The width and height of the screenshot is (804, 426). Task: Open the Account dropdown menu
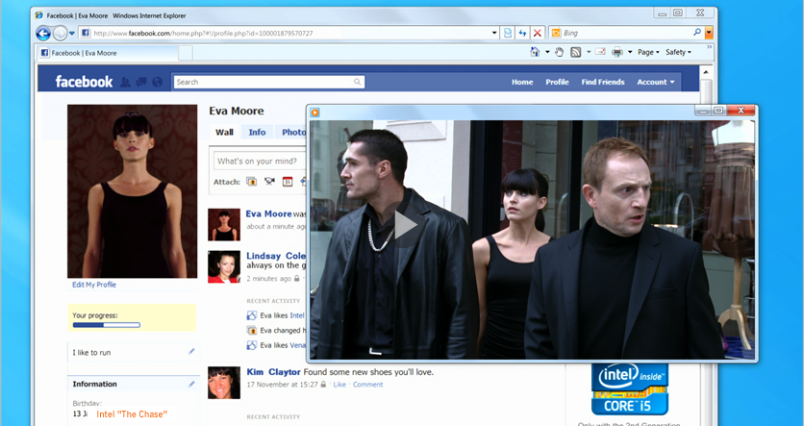click(656, 82)
